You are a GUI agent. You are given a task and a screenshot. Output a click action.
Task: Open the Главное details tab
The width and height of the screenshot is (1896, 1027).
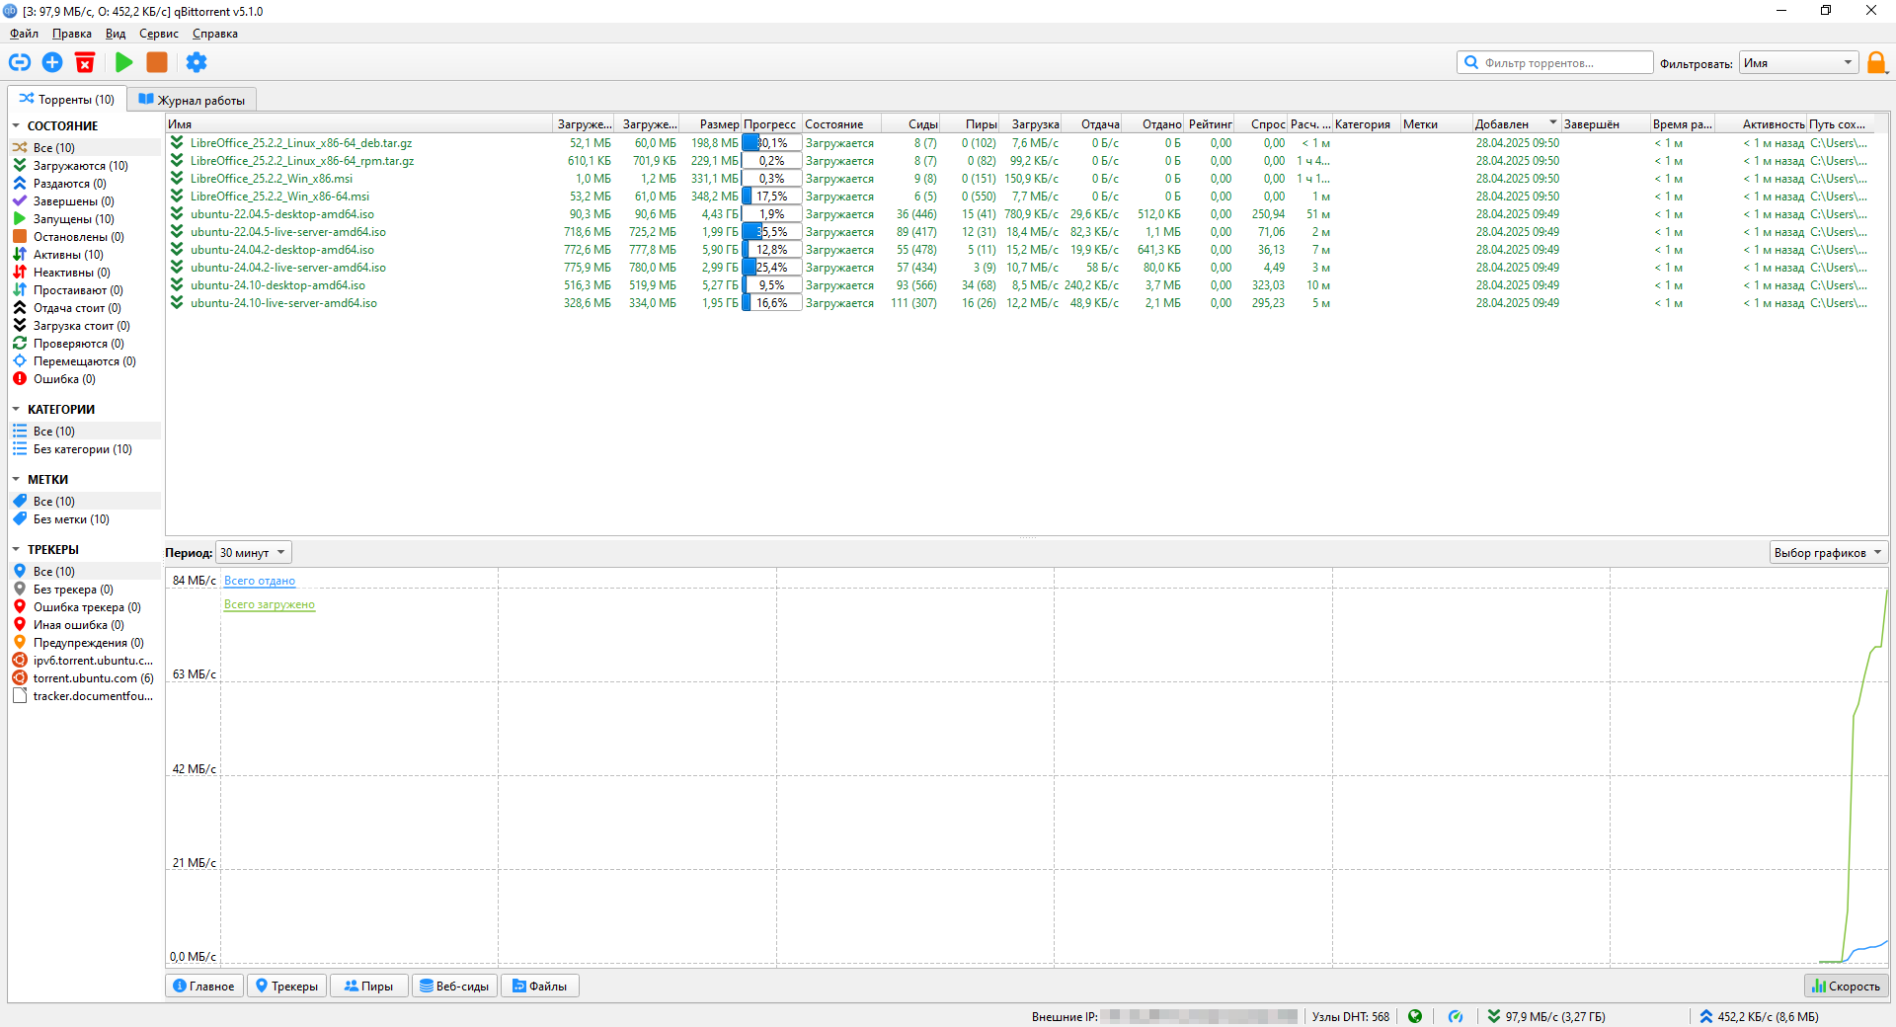[x=203, y=986]
